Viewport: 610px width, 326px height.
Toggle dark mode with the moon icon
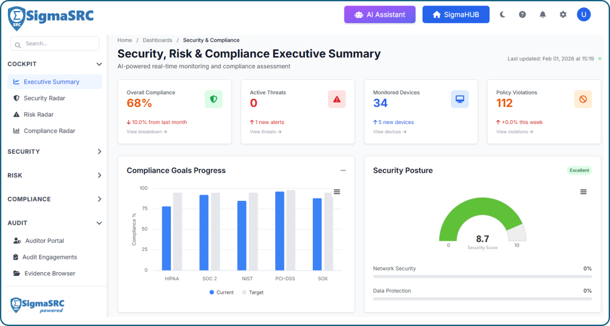pos(502,15)
